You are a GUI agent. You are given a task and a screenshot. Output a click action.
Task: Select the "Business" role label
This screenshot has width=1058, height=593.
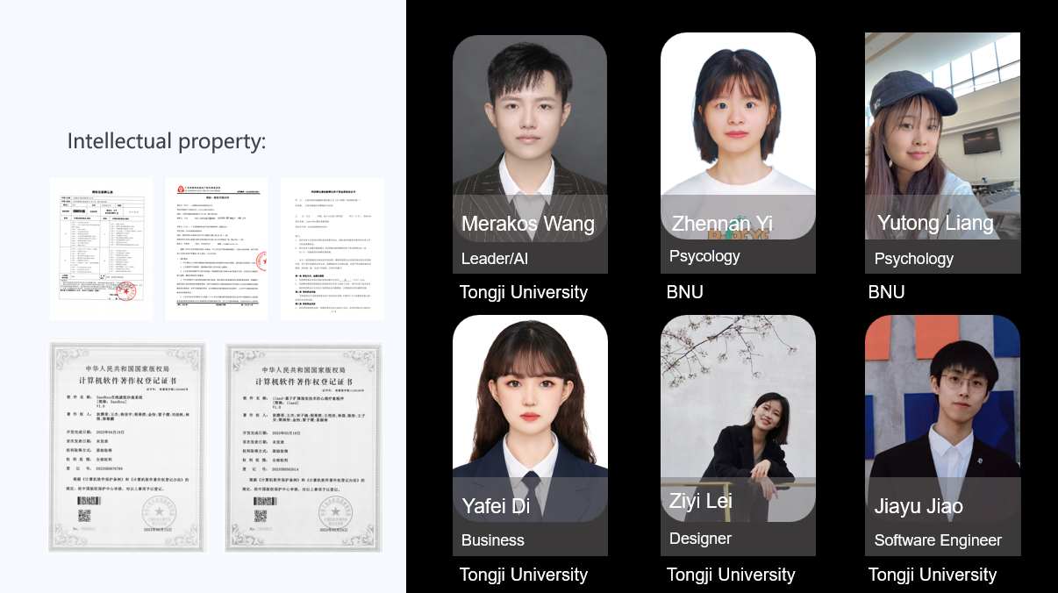(x=493, y=540)
